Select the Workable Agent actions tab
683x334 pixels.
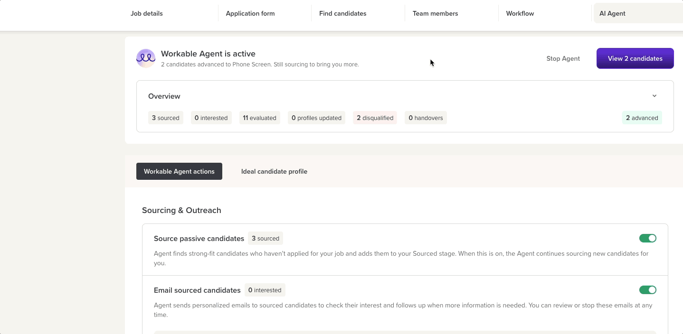(x=179, y=171)
